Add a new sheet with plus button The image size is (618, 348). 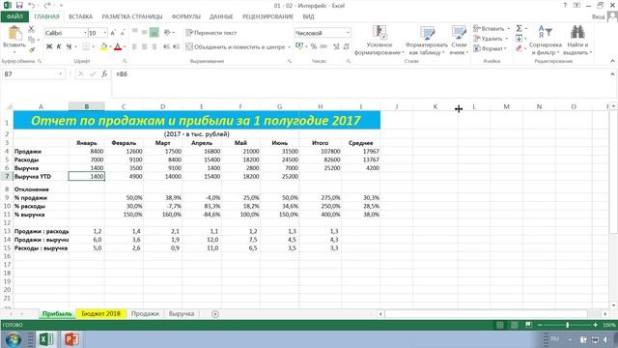point(215,313)
